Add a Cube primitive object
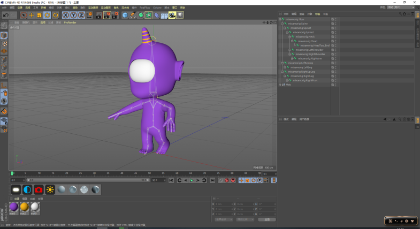The width and height of the screenshot is (420, 229). click(125, 15)
